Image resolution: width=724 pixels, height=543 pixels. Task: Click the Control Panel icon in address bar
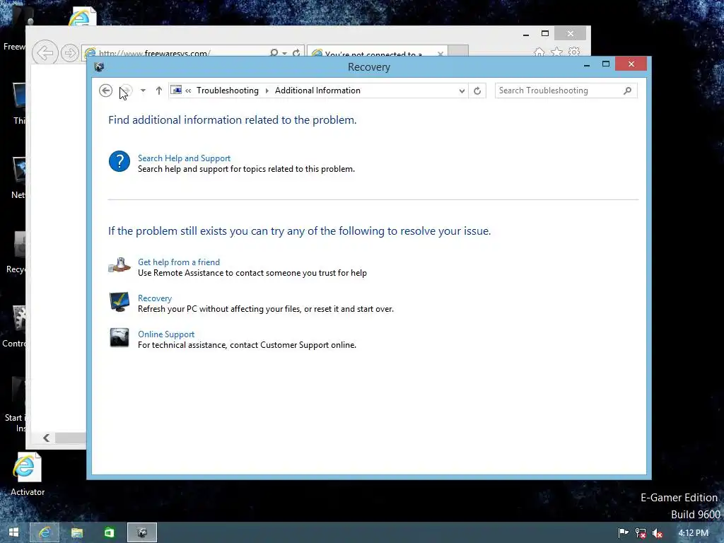[x=176, y=90]
